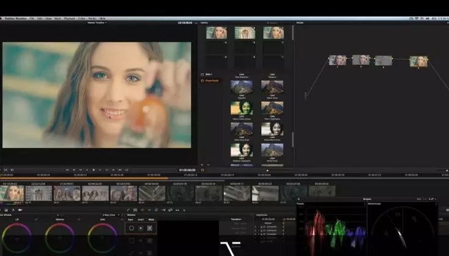The image size is (449, 256).
Task: Select node 2 in node graph
Action: (x=360, y=60)
